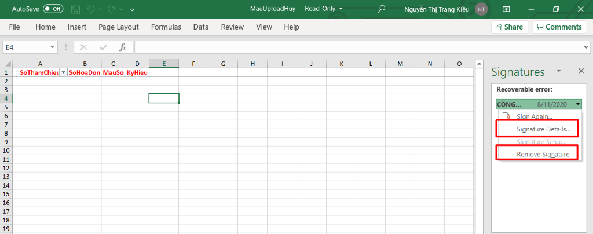Open the Signatures pane options arrow
Image resolution: width=593 pixels, height=234 pixels.
[x=559, y=71]
